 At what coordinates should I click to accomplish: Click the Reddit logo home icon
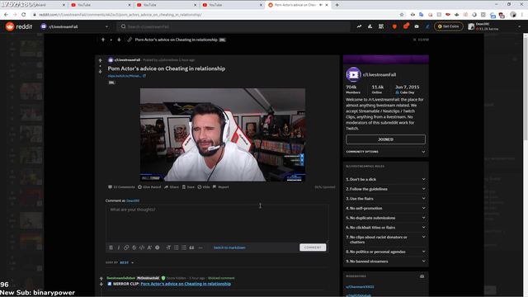point(10,26)
